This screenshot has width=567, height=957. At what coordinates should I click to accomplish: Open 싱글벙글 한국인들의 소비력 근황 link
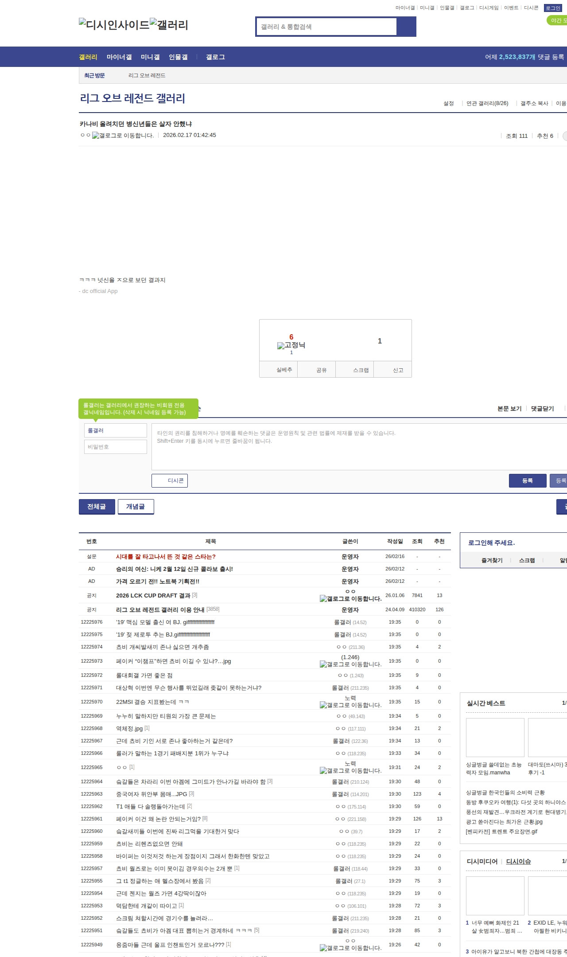point(505,793)
